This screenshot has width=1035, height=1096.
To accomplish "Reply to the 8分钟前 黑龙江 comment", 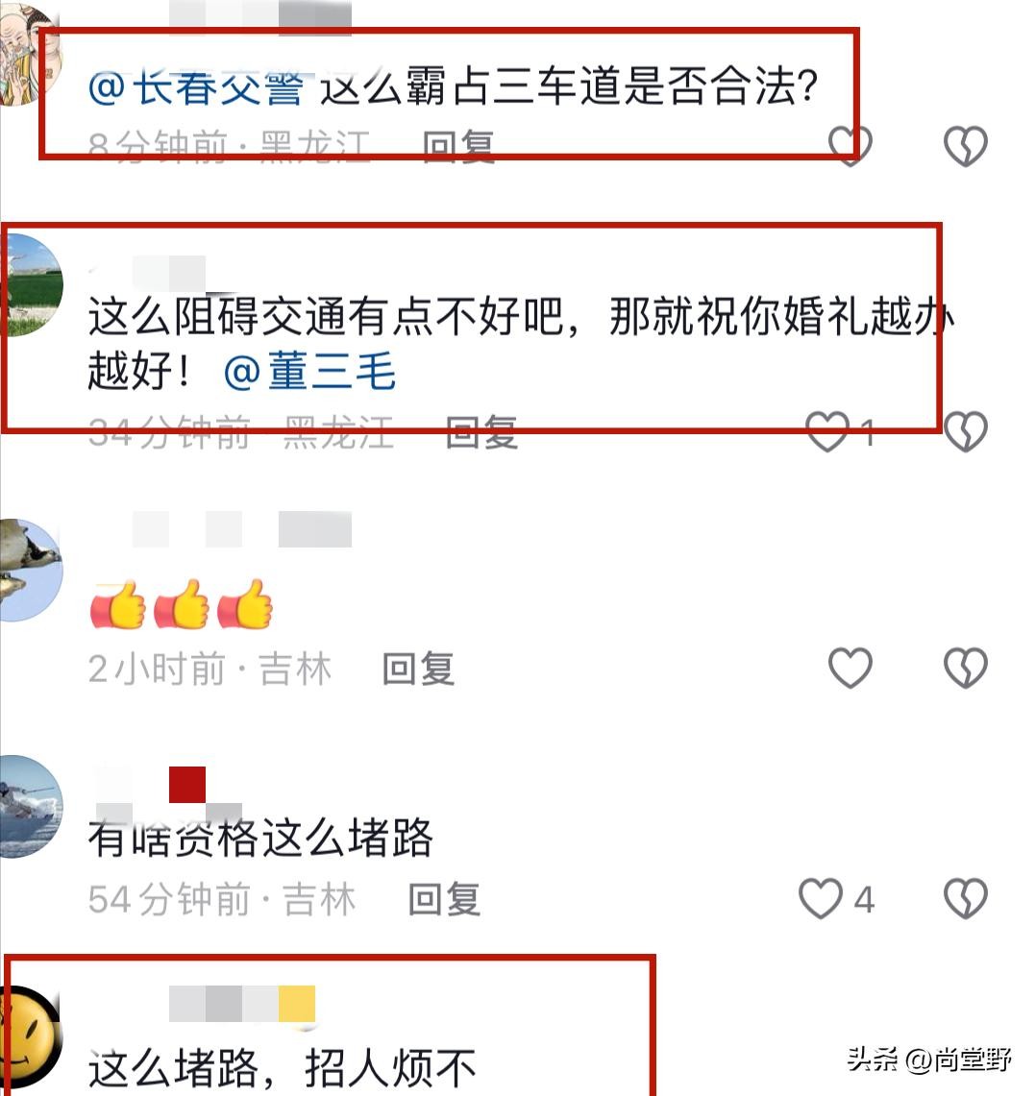I will pos(458,147).
